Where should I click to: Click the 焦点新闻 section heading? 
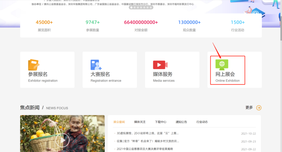point(30,108)
